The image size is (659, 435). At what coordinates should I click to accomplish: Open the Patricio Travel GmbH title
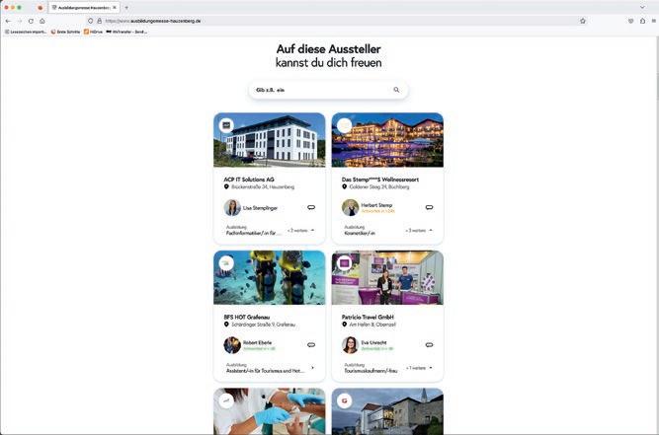coord(368,318)
